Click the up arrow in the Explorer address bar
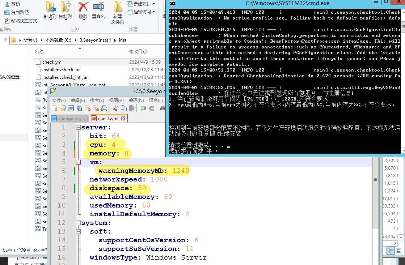This screenshot has height=265, width=405. (5, 40)
